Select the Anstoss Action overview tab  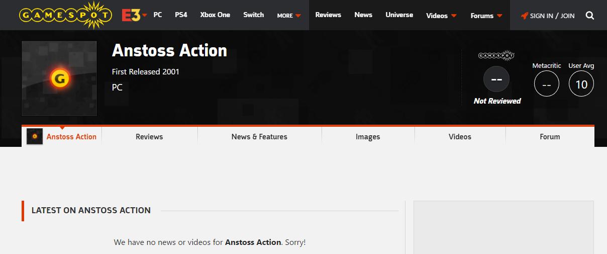click(x=62, y=137)
